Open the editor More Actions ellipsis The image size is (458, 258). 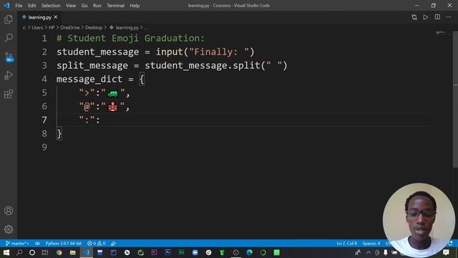click(x=449, y=17)
